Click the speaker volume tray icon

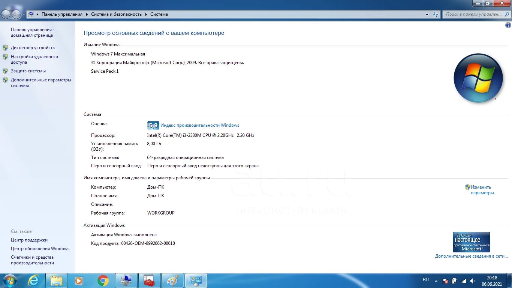coord(472,281)
